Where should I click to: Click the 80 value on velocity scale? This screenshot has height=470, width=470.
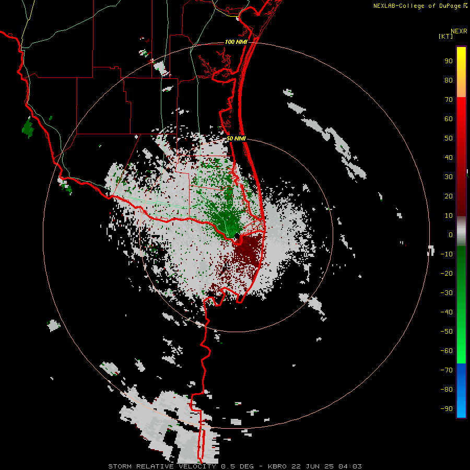[x=449, y=80]
